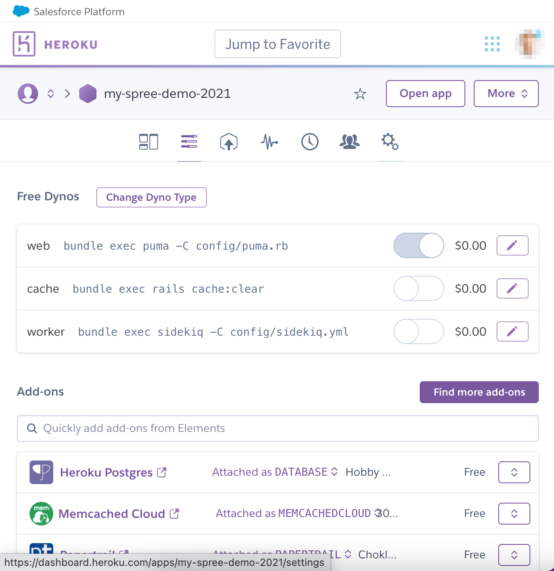Edit the web dyno with pencil icon

(513, 245)
